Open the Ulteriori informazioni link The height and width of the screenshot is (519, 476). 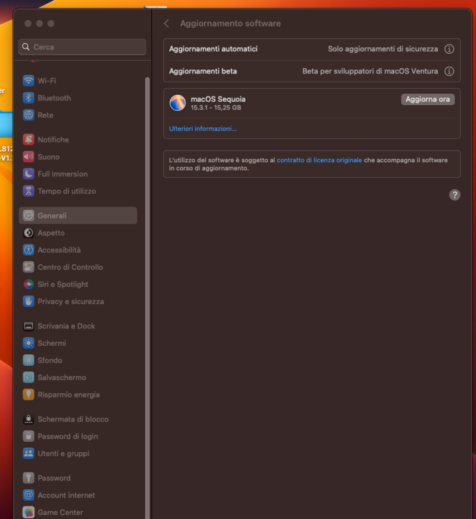click(203, 128)
